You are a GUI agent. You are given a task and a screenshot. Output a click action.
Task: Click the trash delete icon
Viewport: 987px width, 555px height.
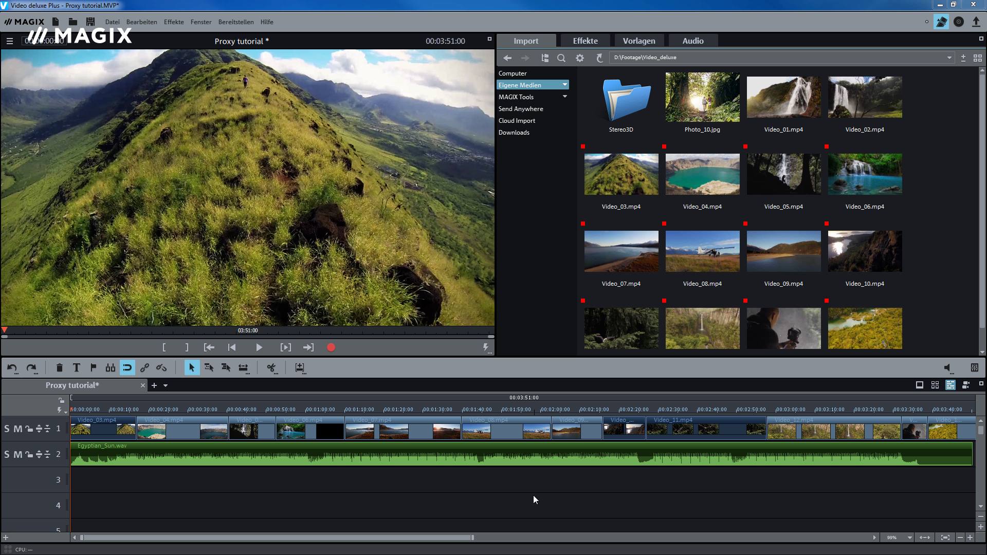pyautogui.click(x=59, y=368)
